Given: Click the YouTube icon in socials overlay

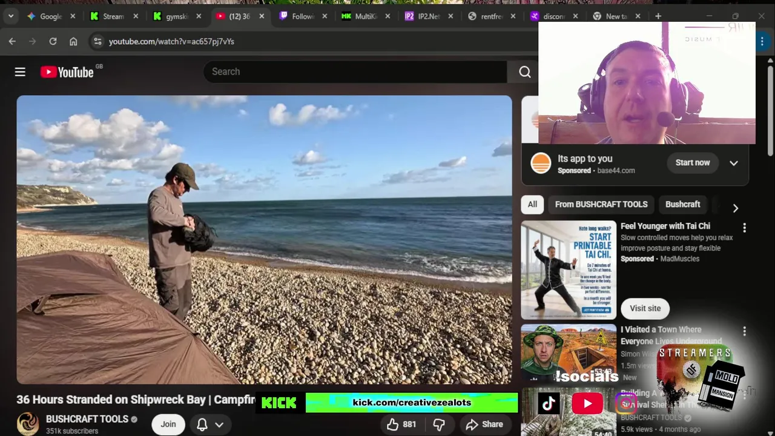Looking at the screenshot, I should coord(587,404).
